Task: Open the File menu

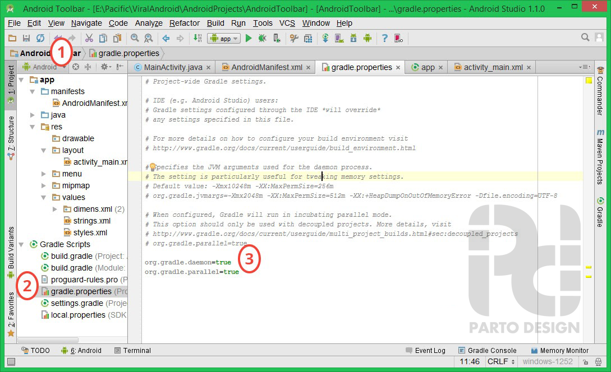Action: tap(14, 23)
